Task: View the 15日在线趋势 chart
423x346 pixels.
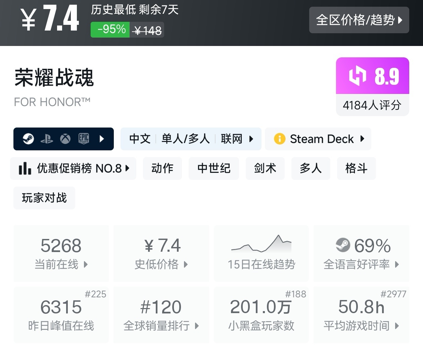Action: (x=262, y=253)
